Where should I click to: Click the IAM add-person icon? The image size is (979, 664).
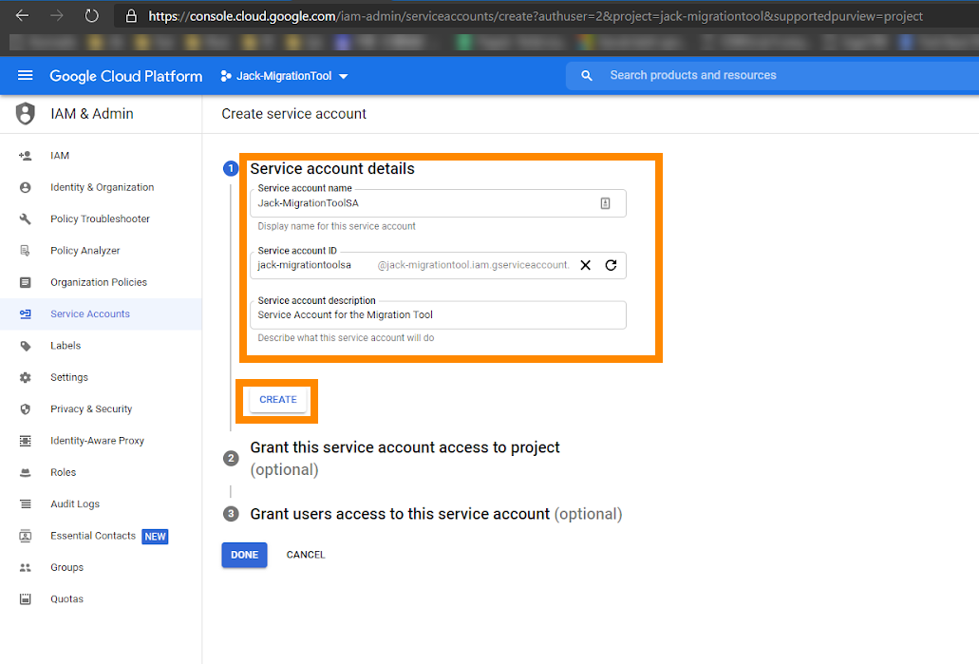tap(25, 156)
